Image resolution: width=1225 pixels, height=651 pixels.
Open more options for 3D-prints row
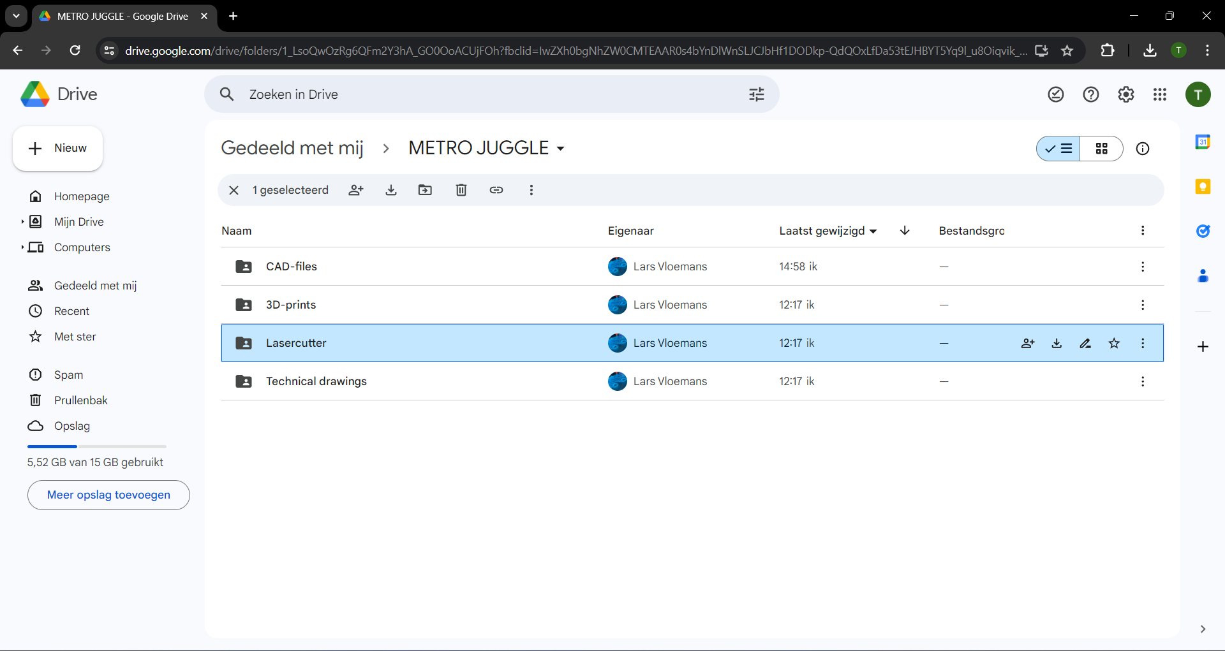click(1143, 305)
